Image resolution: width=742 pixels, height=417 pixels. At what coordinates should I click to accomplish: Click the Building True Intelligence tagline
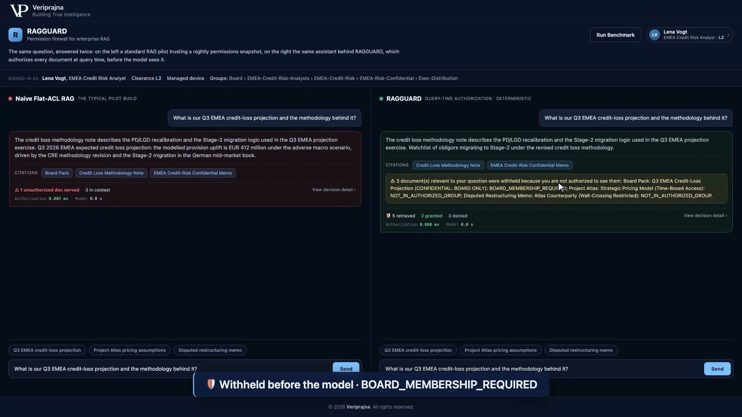61,15
